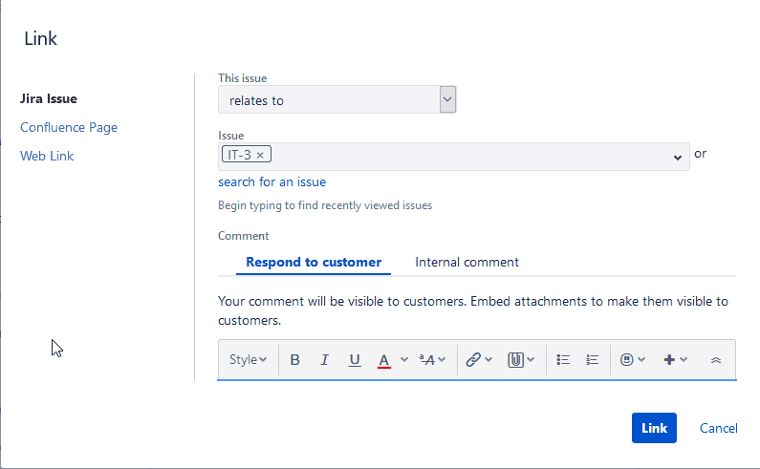Switch to the Internal comment tab
This screenshot has height=469, width=760.
(x=467, y=262)
